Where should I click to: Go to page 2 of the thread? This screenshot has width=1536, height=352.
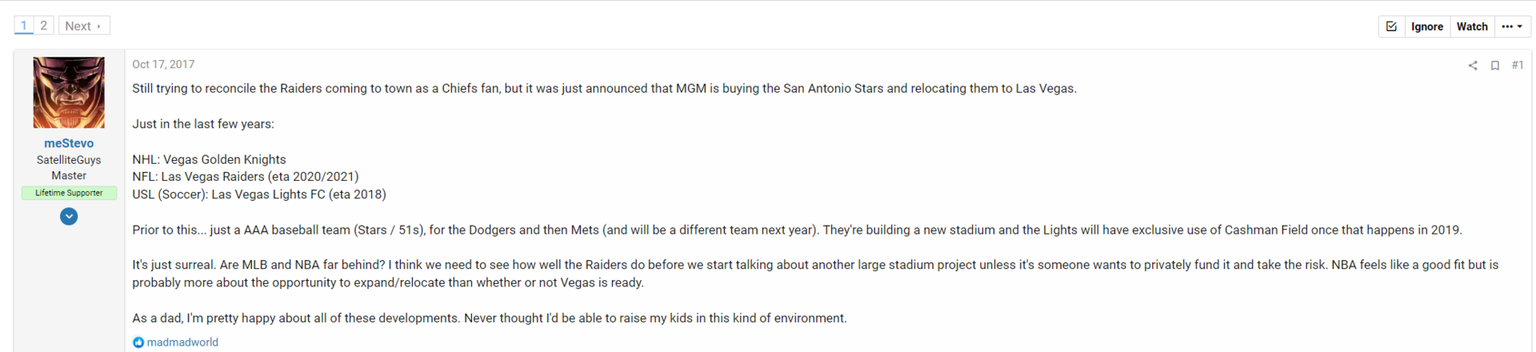point(44,26)
